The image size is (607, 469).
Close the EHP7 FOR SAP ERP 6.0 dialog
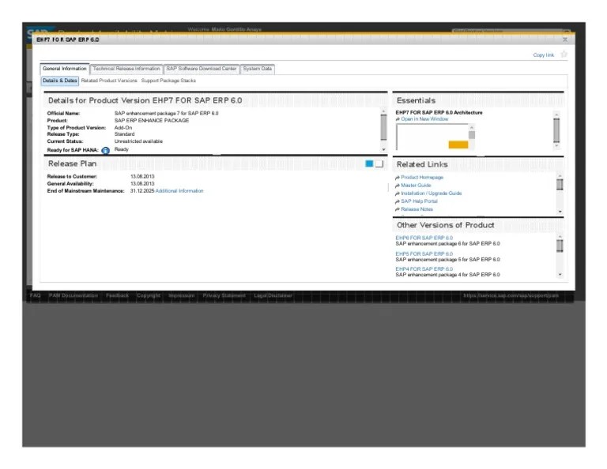coord(565,39)
